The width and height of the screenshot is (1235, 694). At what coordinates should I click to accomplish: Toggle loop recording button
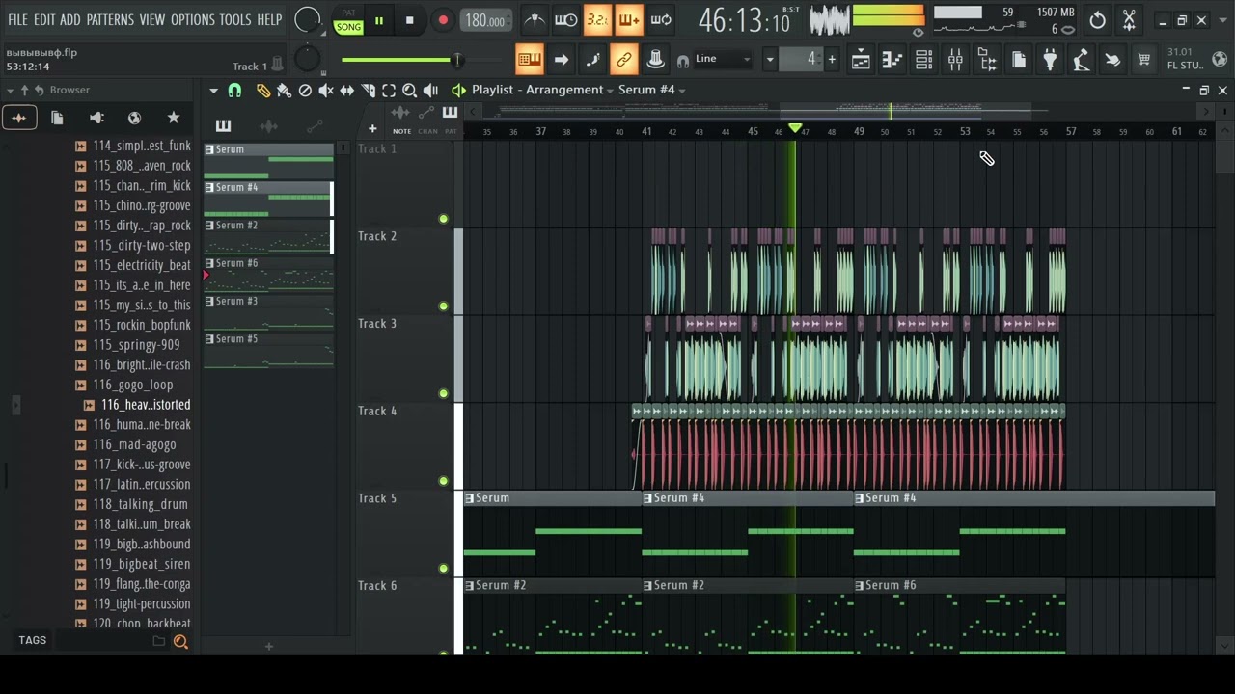pos(661,20)
